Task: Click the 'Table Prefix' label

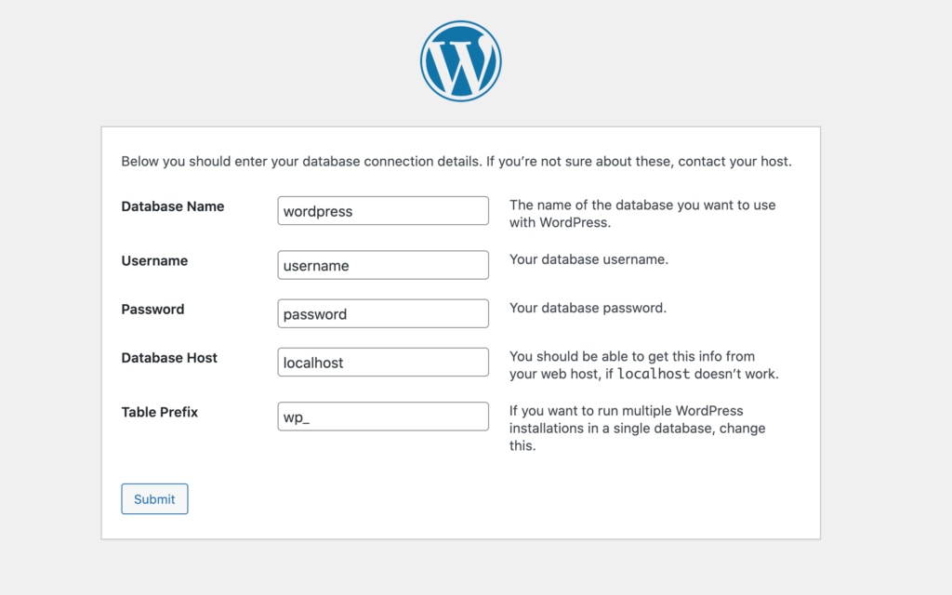Action: (159, 412)
